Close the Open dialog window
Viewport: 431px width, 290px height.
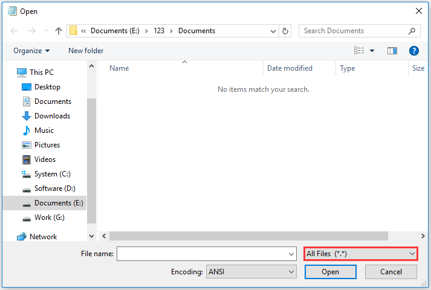[x=419, y=11]
